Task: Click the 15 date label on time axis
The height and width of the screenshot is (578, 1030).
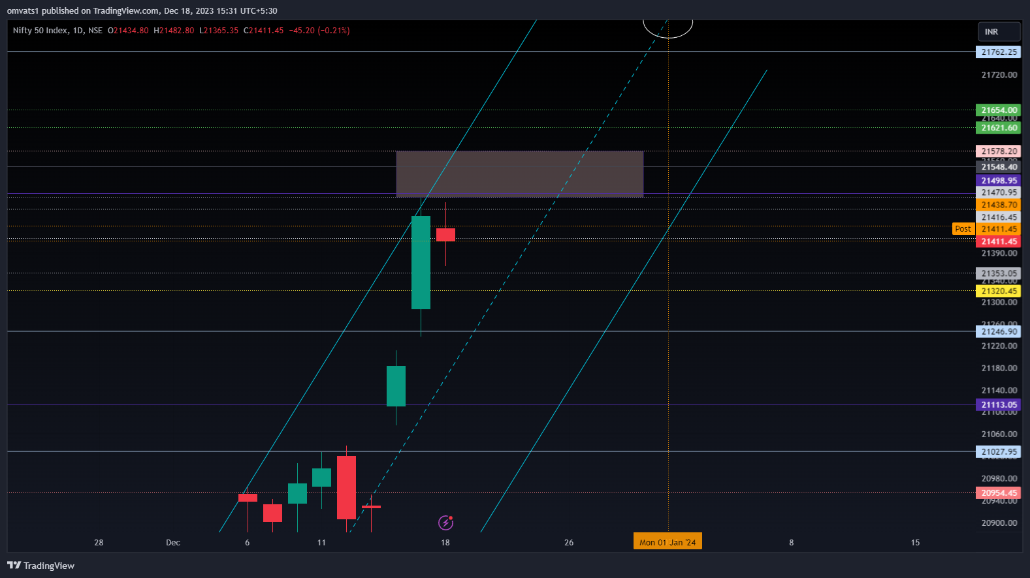Action: pyautogui.click(x=915, y=543)
